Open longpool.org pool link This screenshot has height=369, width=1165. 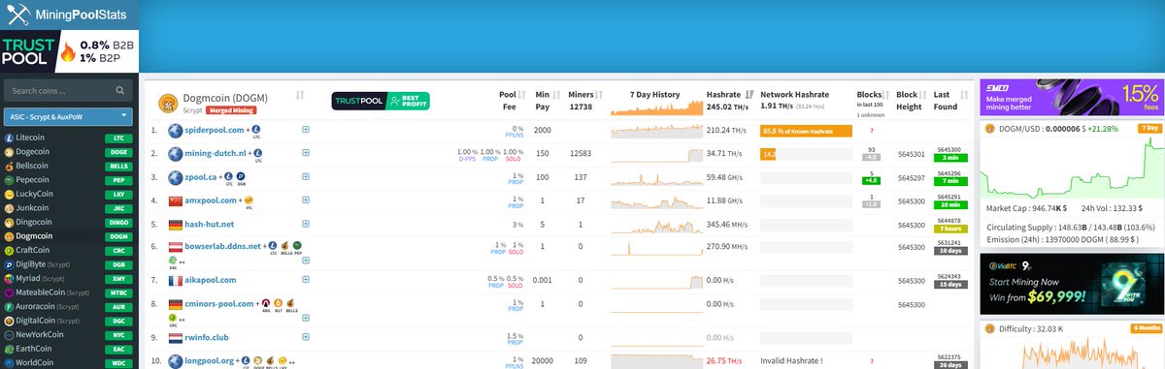pos(211,361)
